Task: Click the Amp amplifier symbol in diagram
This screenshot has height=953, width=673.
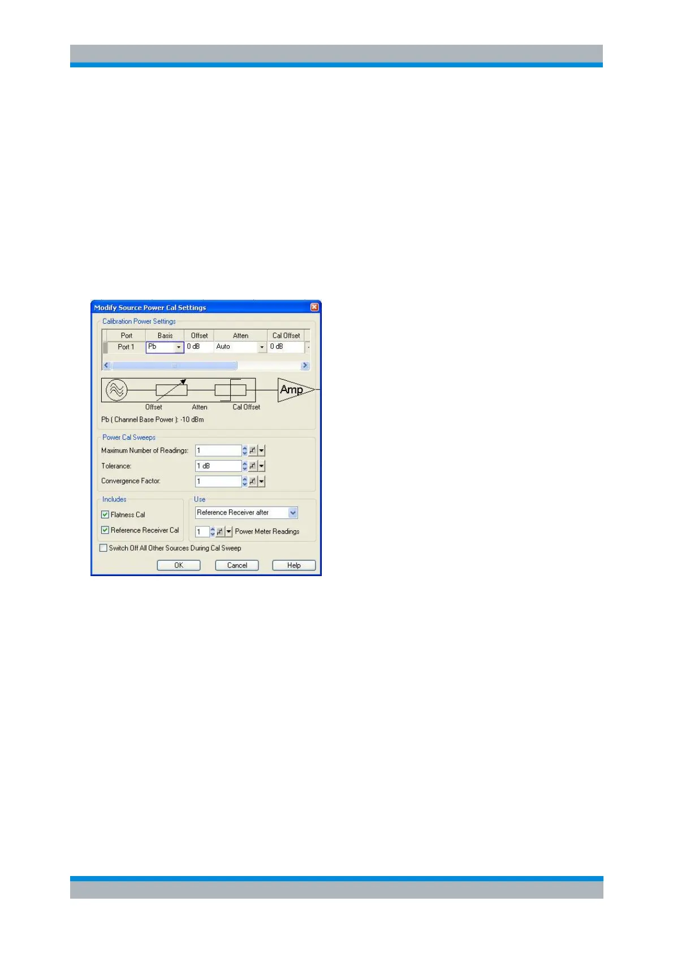Action: [x=296, y=390]
